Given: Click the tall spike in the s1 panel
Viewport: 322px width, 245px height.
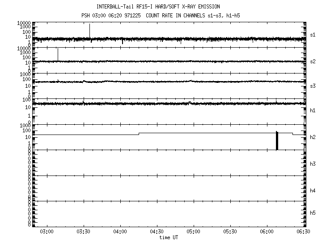Looking at the screenshot, I should (x=89, y=30).
